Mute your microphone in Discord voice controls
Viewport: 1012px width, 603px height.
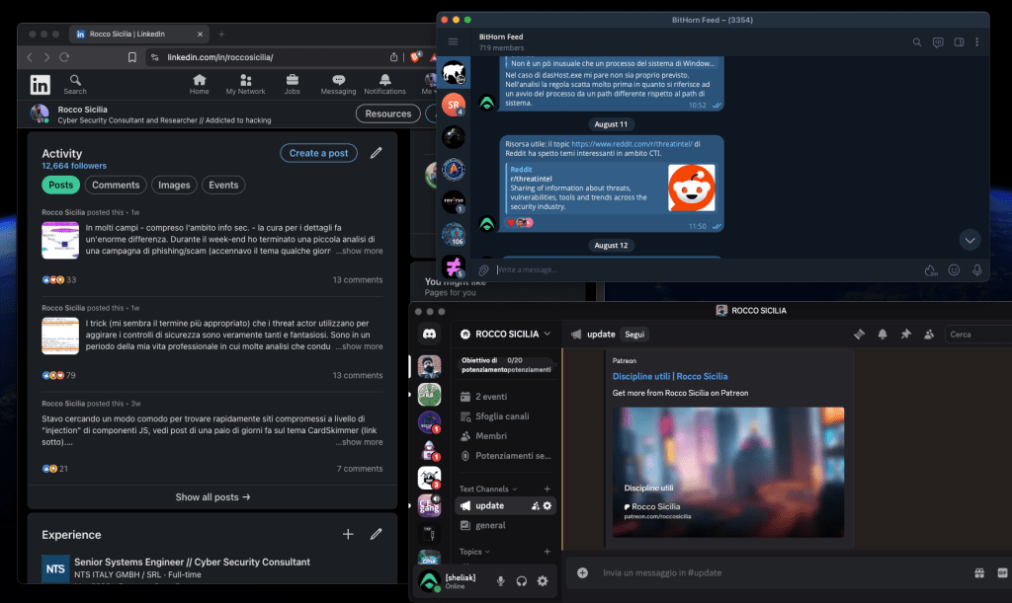(501, 581)
